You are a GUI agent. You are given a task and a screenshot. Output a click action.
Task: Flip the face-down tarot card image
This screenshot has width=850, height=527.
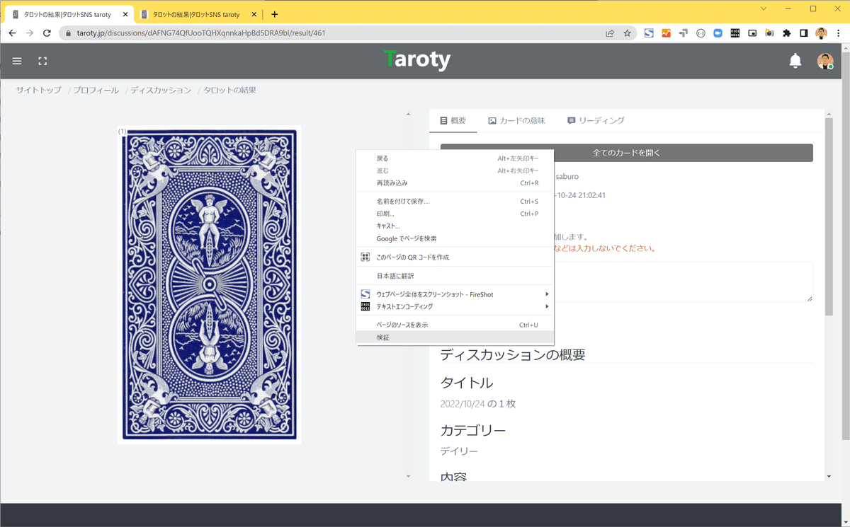(x=209, y=285)
